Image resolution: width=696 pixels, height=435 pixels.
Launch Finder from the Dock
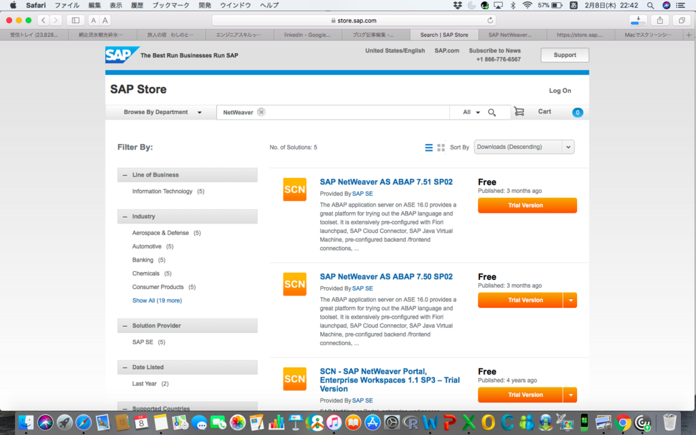[x=27, y=423]
